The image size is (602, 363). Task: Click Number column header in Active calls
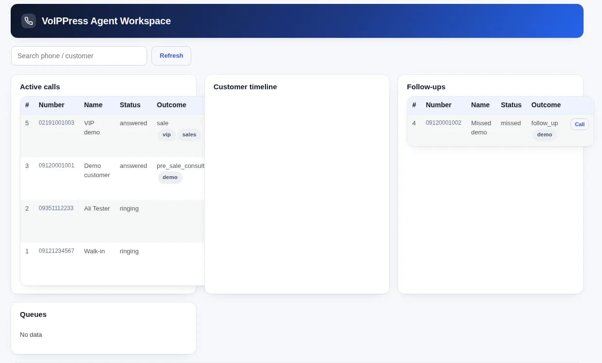click(51, 105)
